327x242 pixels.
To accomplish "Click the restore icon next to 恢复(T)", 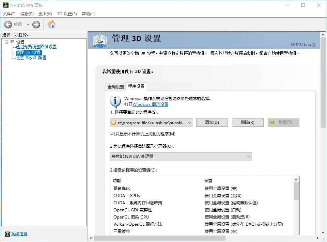I will (x=271, y=123).
